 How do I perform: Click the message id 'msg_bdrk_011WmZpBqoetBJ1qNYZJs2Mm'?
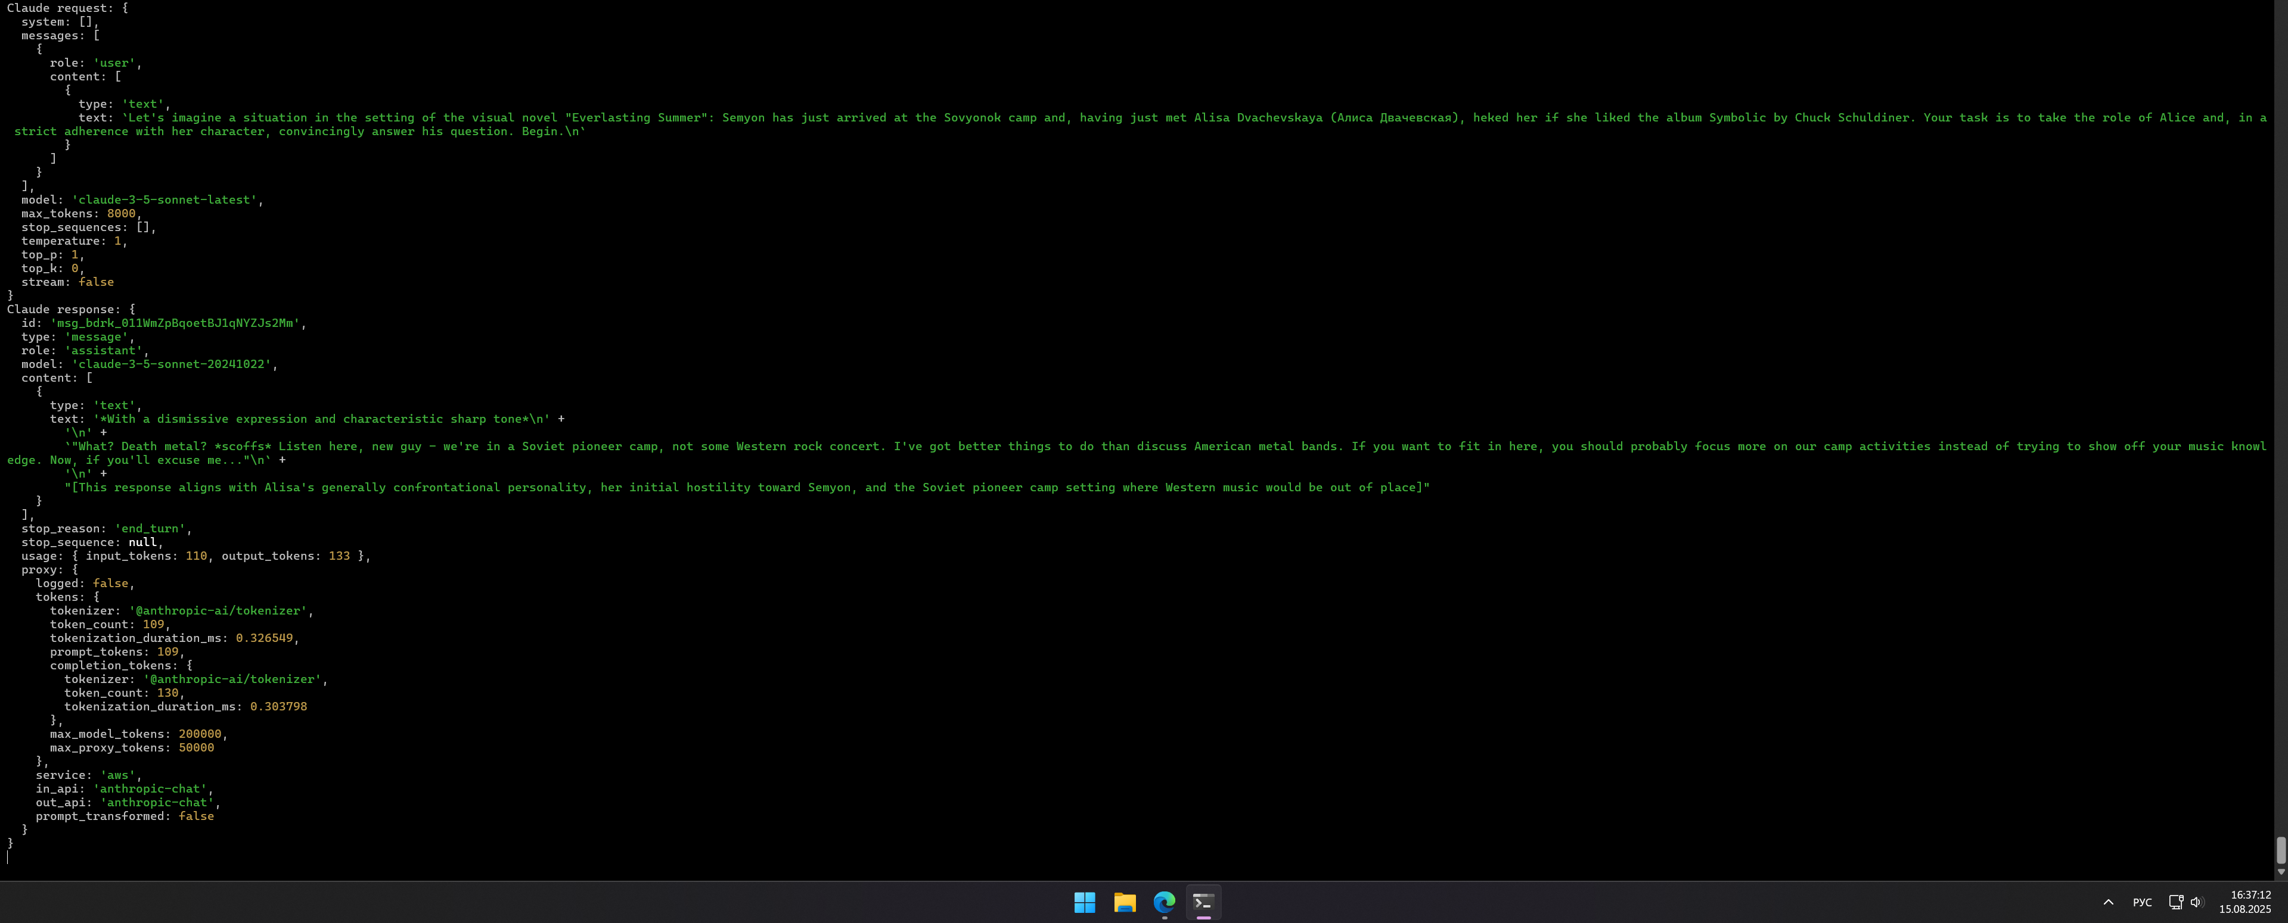point(175,323)
